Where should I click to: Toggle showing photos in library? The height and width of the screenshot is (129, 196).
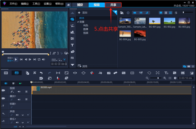point(141,13)
